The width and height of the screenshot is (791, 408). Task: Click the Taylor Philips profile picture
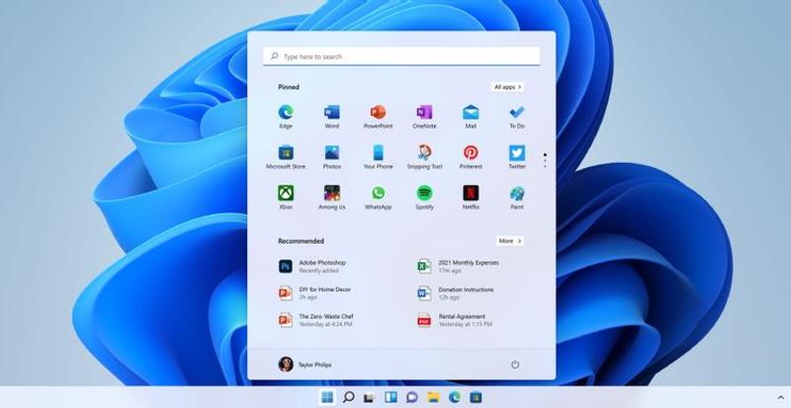(x=286, y=365)
